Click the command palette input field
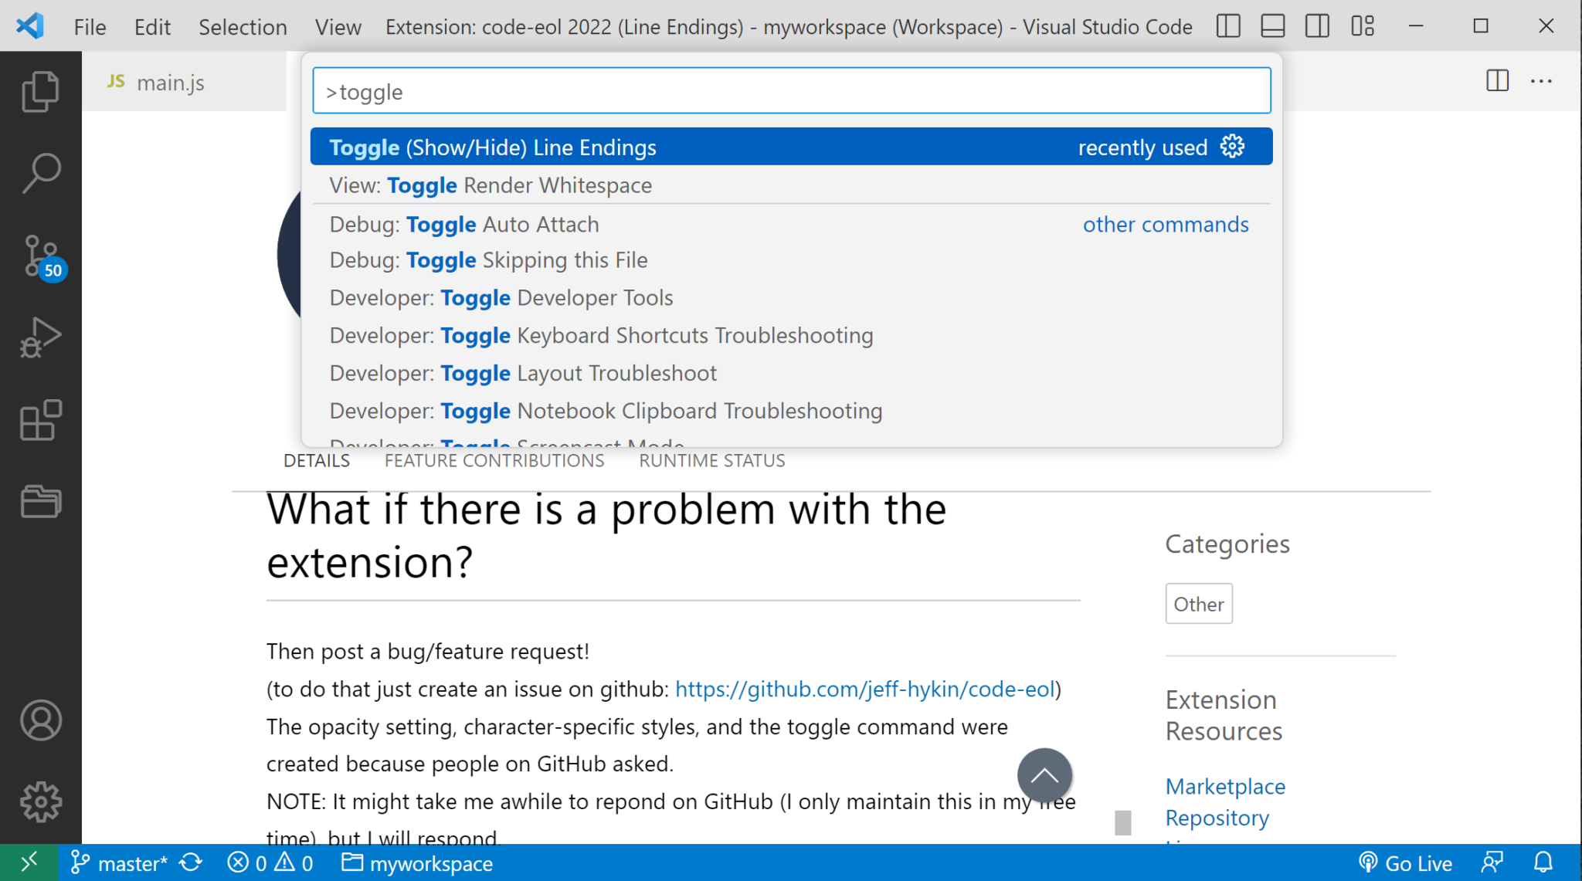The height and width of the screenshot is (881, 1582). (x=791, y=91)
